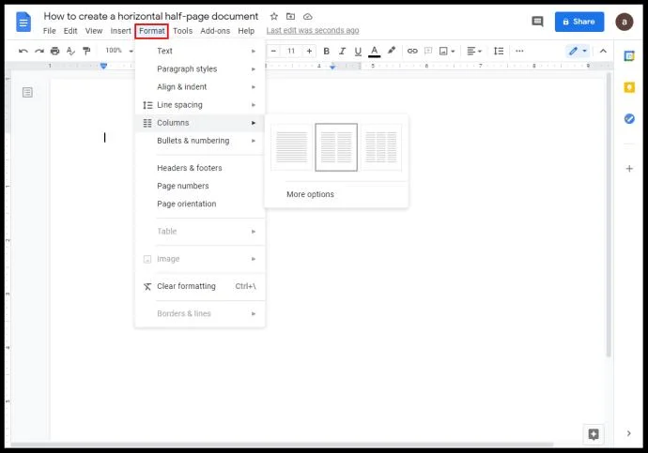Run spelling and grammar check
This screenshot has height=453, width=648.
(x=70, y=52)
